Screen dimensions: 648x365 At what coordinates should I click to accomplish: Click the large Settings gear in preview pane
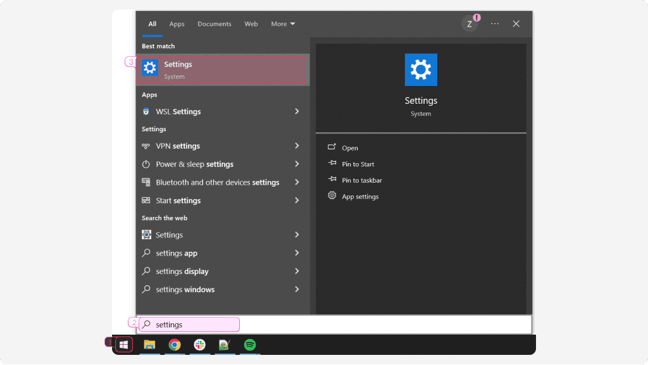pos(421,70)
